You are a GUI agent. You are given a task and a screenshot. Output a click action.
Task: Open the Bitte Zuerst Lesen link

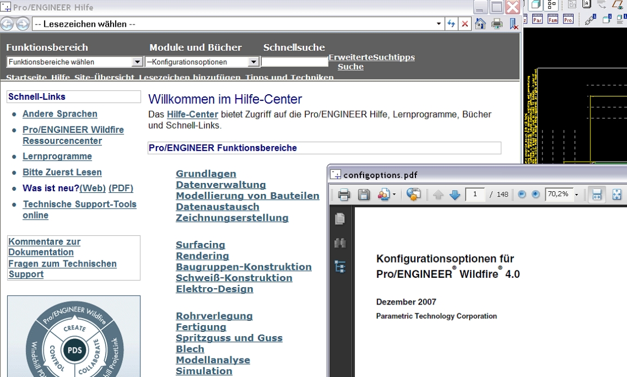[62, 172]
